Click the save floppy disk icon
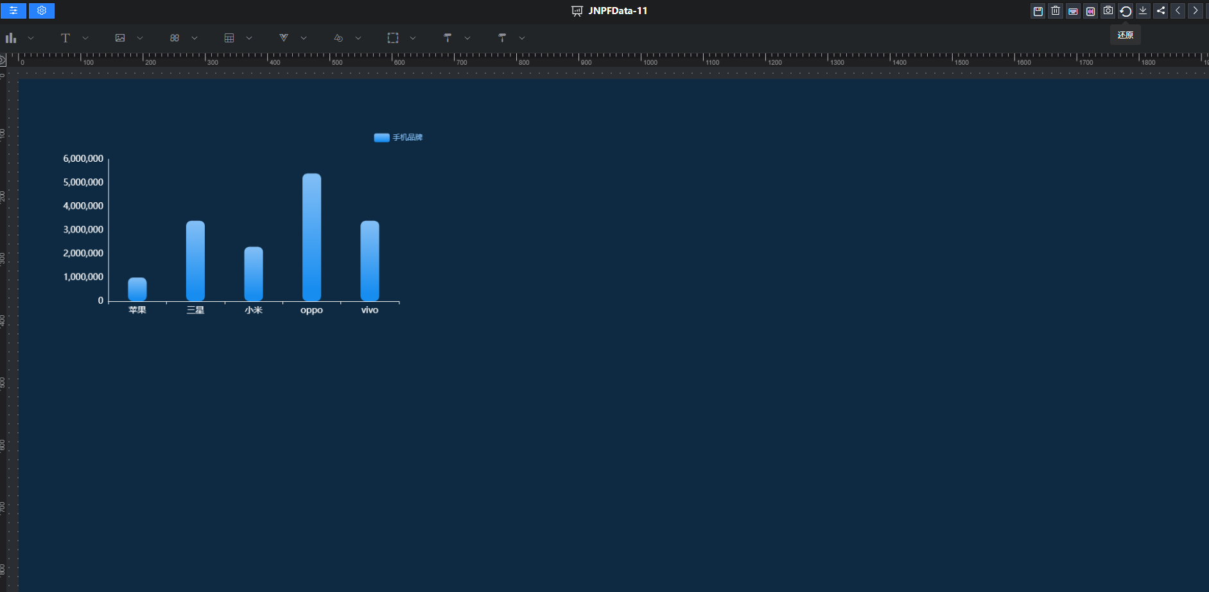The width and height of the screenshot is (1209, 592). pos(1038,11)
